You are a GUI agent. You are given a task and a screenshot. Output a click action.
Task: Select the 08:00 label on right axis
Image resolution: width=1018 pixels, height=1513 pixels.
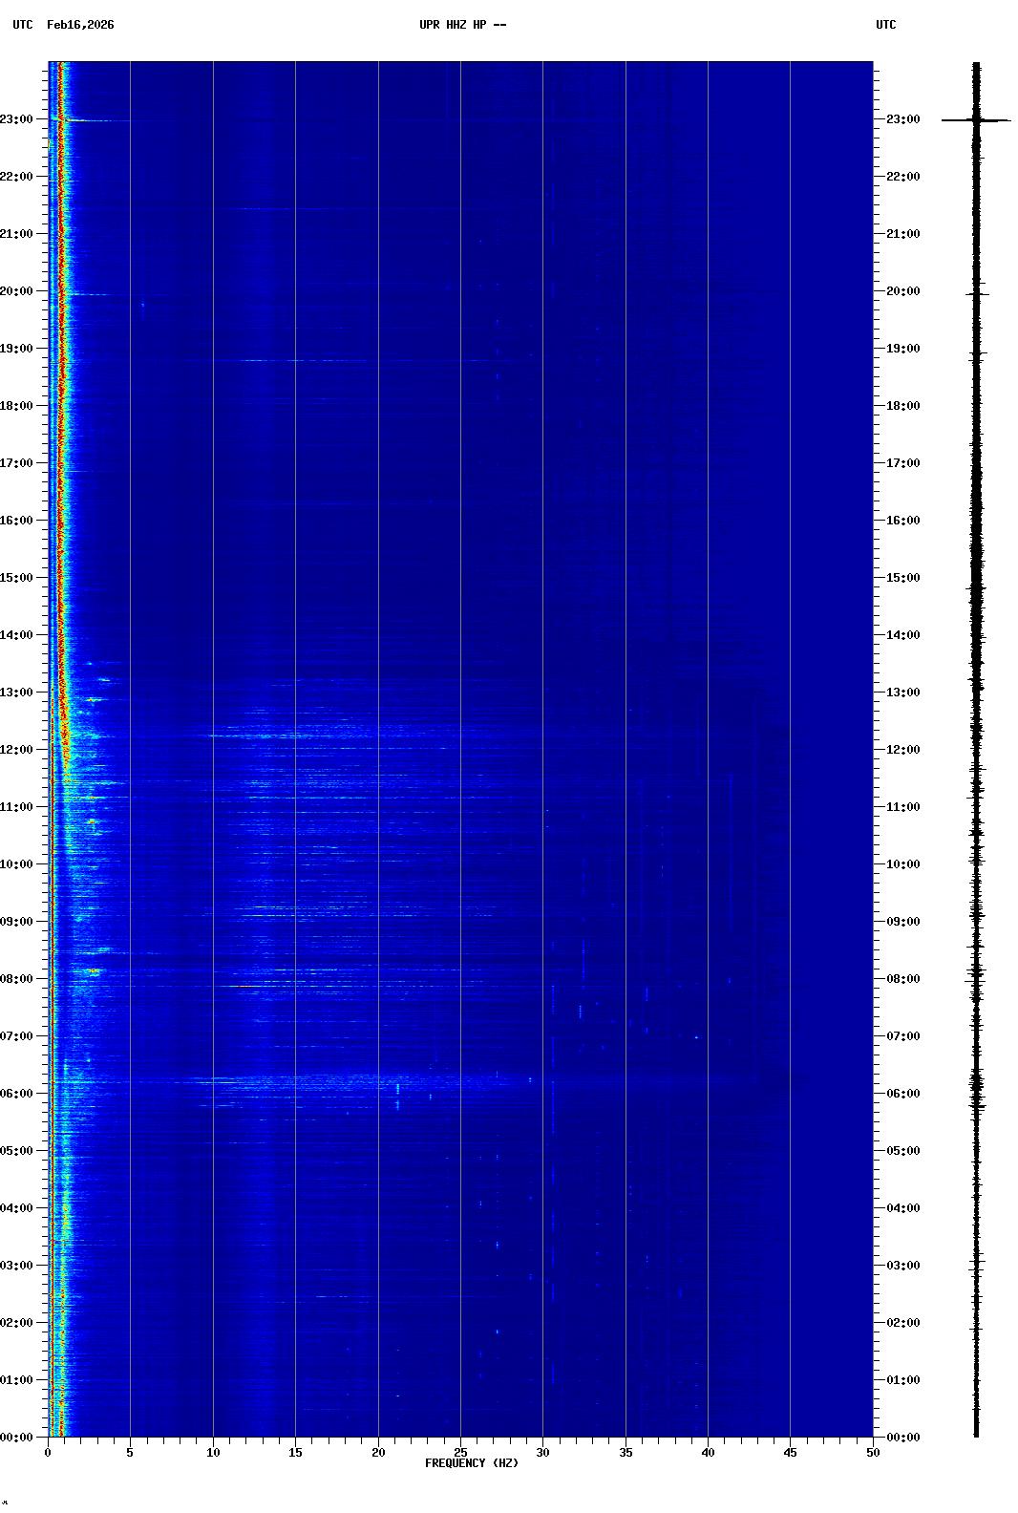coord(902,979)
